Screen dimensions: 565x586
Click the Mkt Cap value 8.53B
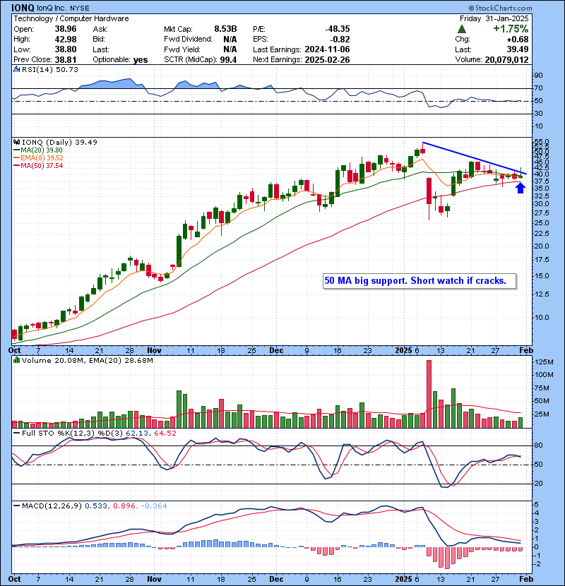coord(225,29)
